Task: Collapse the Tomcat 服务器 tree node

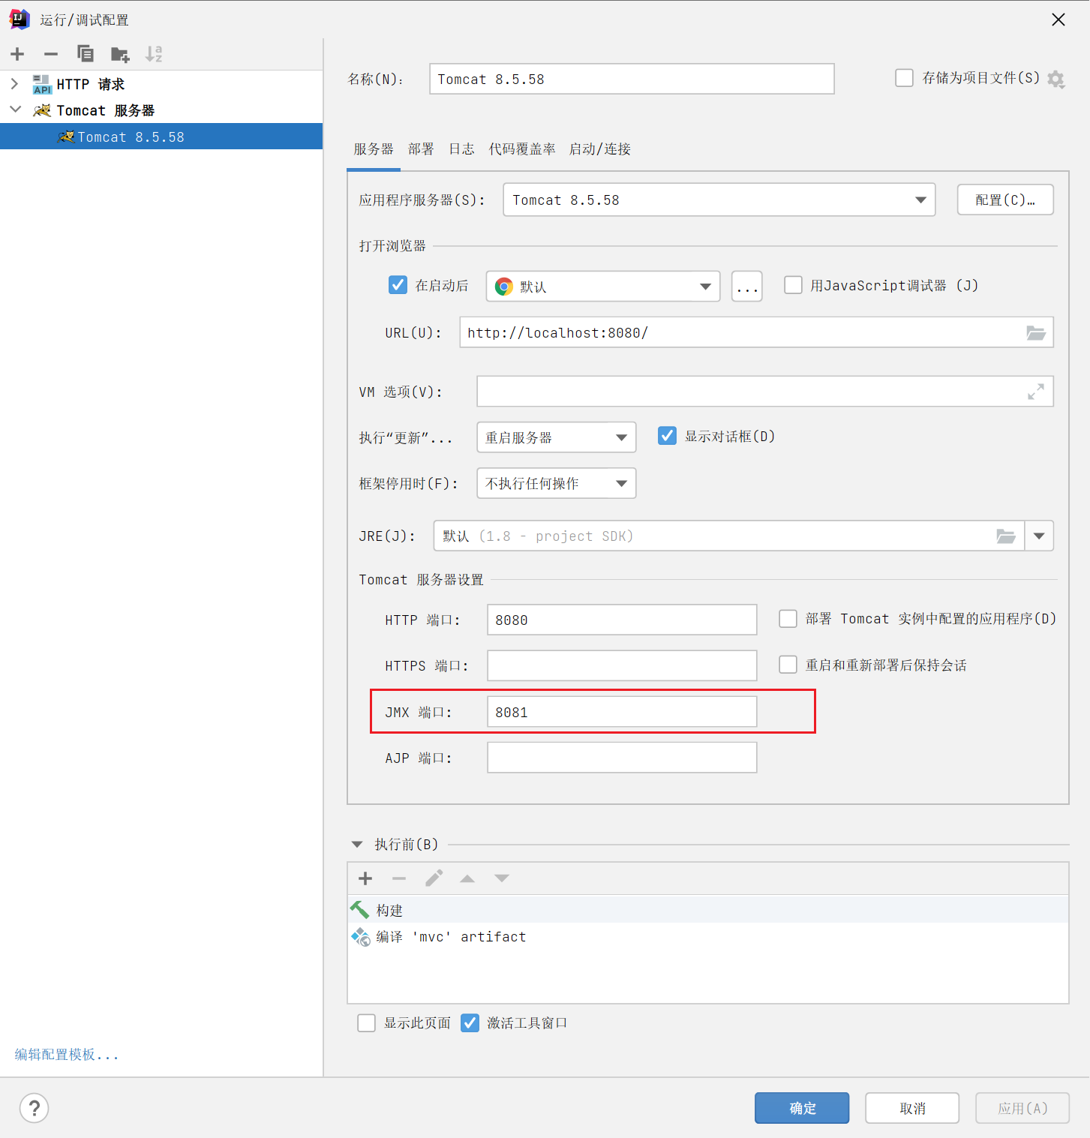Action: [15, 110]
